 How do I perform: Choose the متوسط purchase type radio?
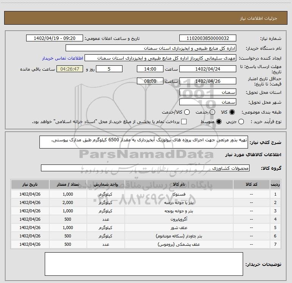tap(219, 122)
